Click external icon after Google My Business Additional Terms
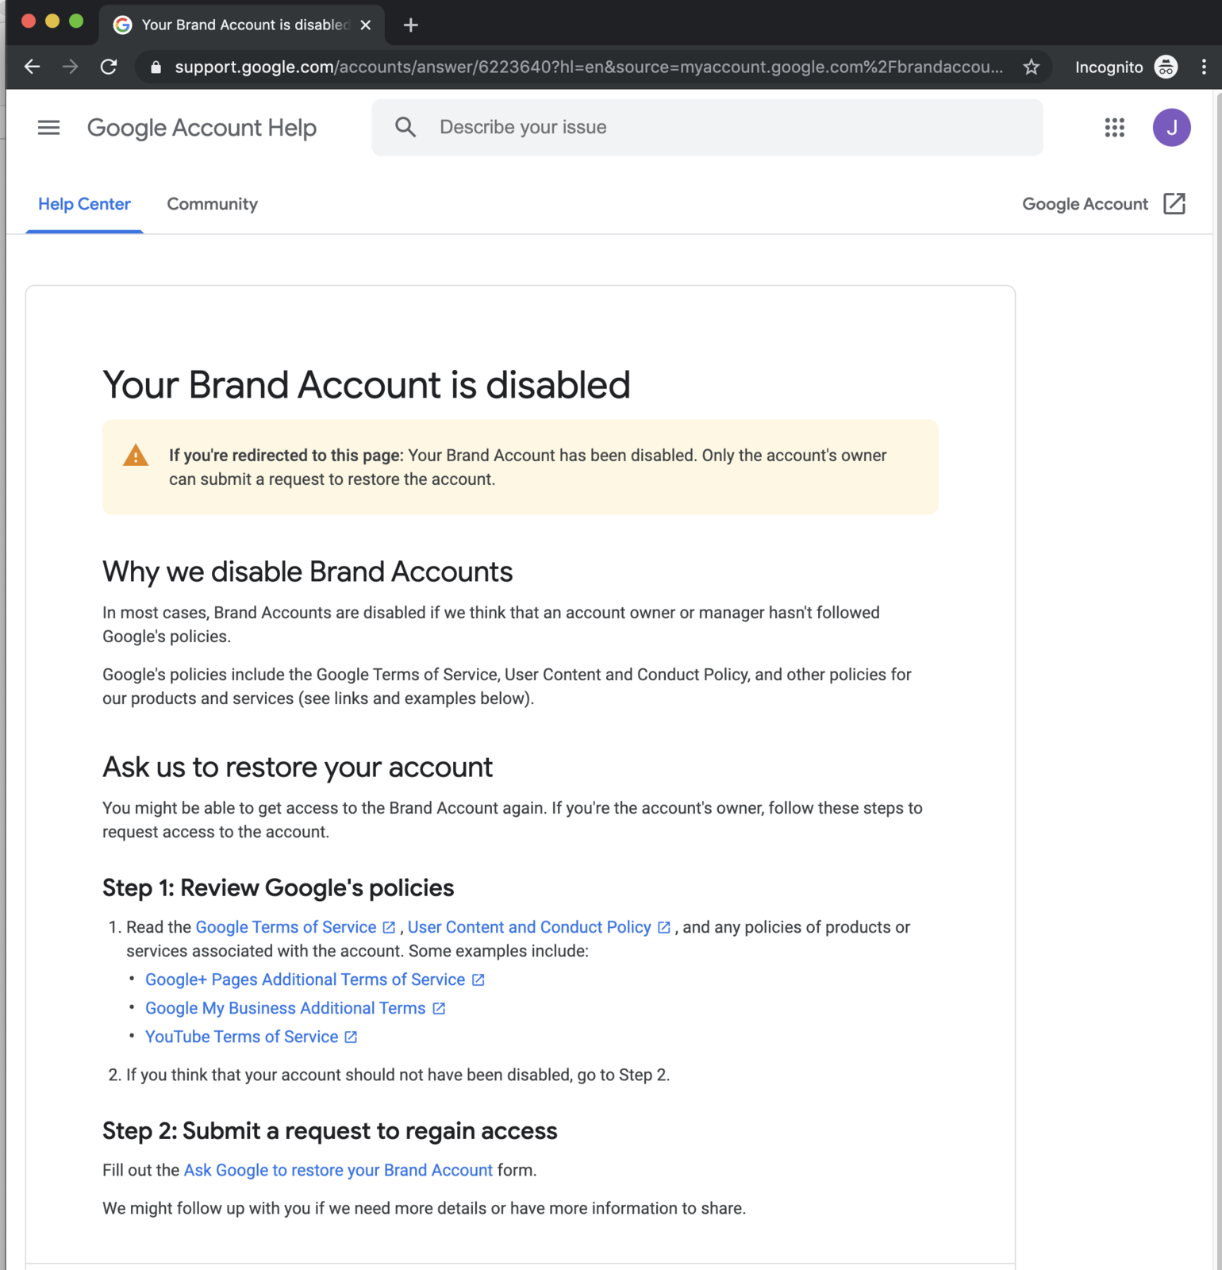 [x=439, y=1008]
